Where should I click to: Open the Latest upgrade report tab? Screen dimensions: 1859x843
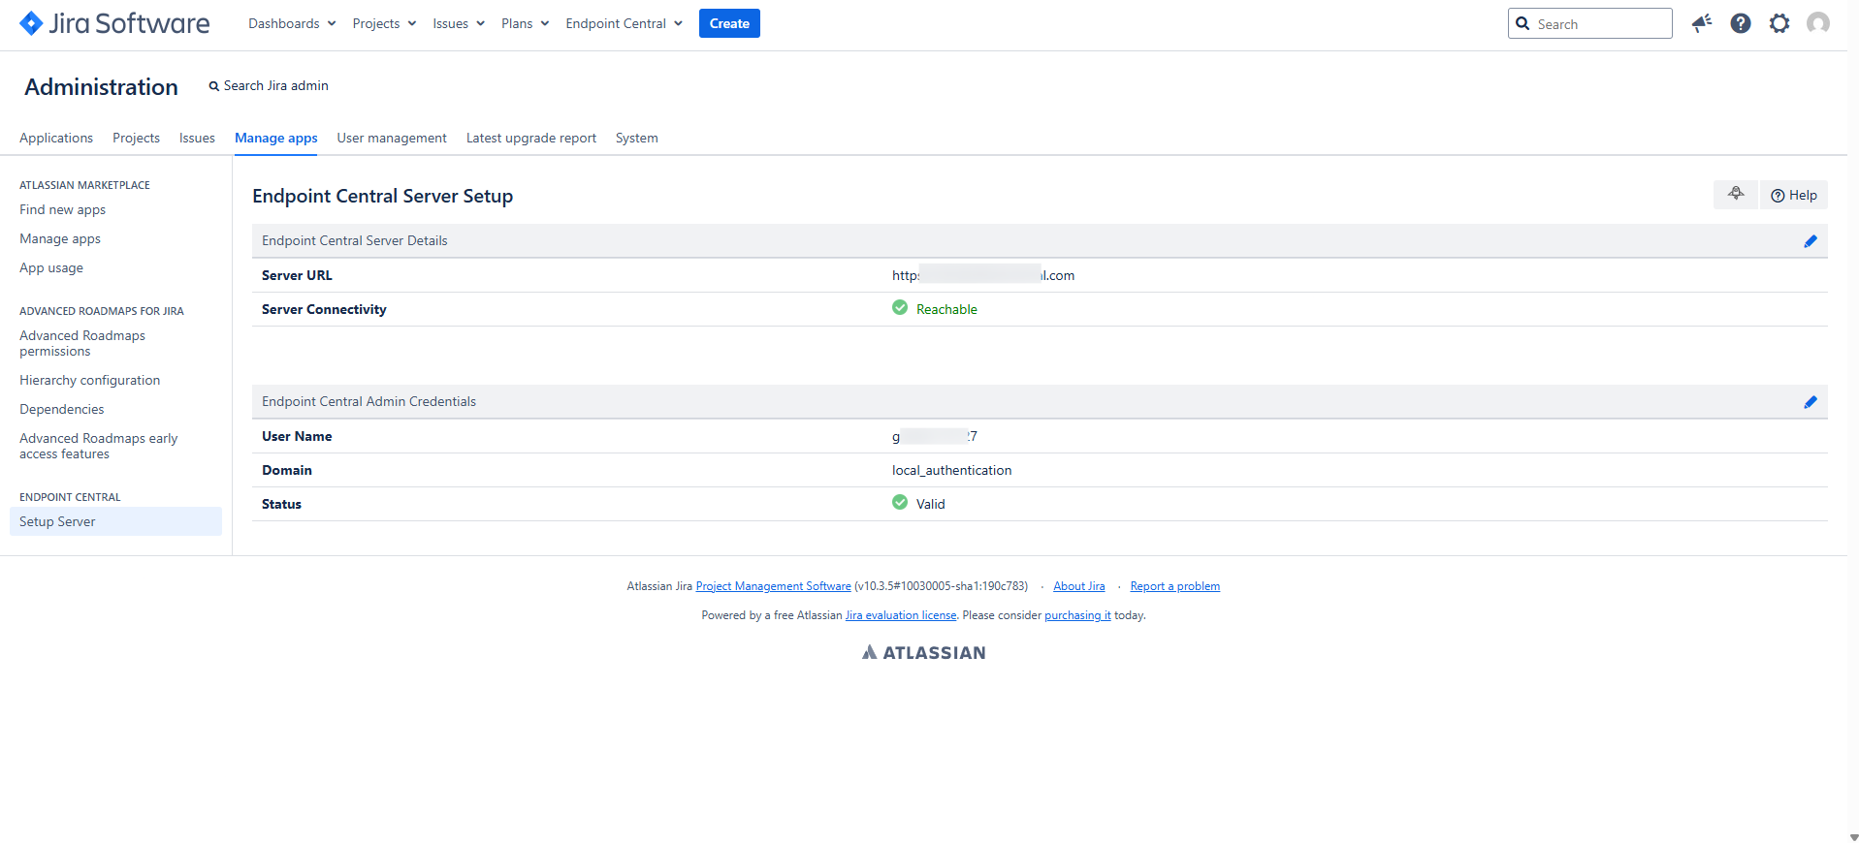(531, 138)
